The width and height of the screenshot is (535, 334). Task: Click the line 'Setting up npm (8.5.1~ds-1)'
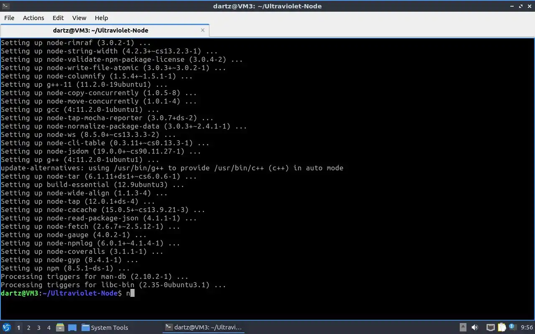click(x=65, y=268)
